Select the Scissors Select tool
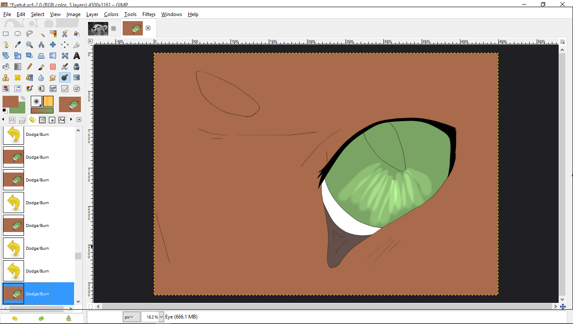 (x=65, y=34)
